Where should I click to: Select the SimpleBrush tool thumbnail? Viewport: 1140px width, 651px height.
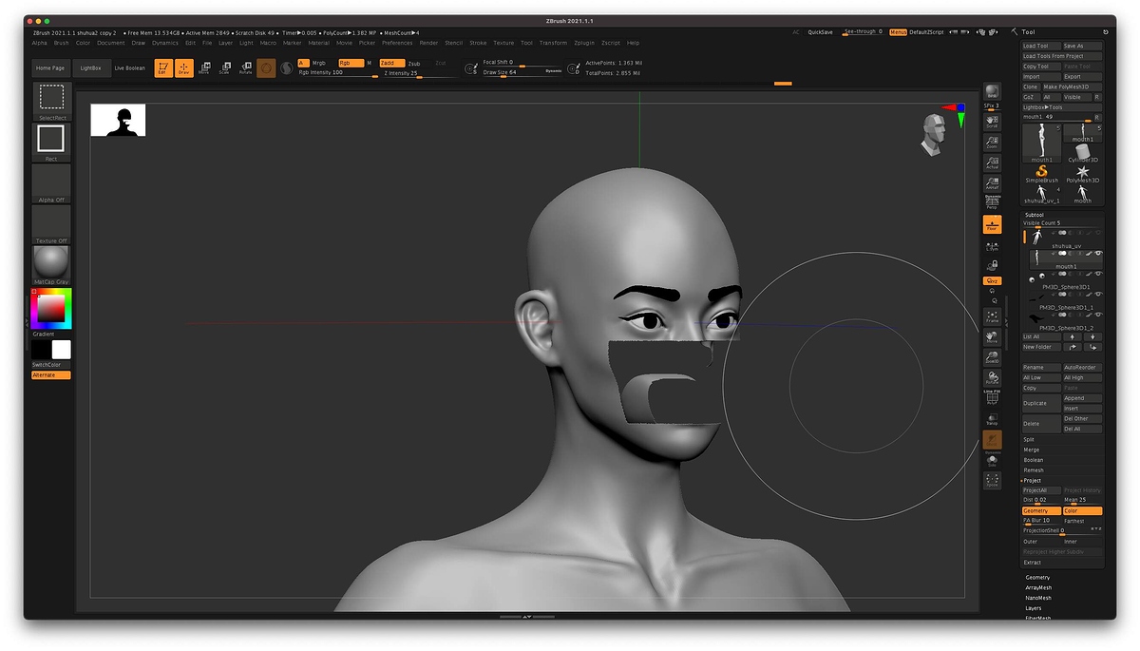click(1041, 174)
